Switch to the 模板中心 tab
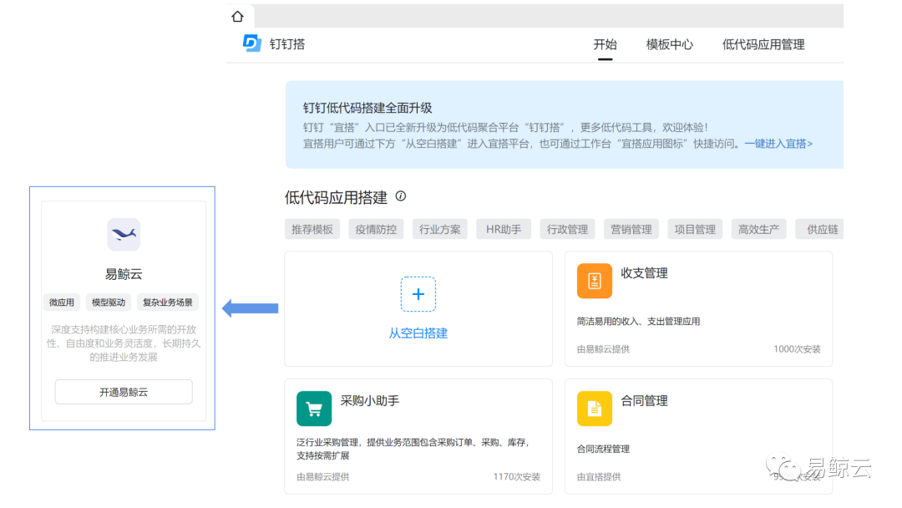Screen dimensions: 902x508 click(x=669, y=44)
